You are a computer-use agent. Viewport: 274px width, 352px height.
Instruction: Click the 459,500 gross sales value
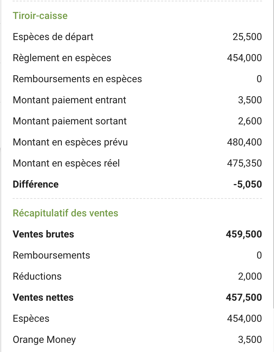(244, 234)
